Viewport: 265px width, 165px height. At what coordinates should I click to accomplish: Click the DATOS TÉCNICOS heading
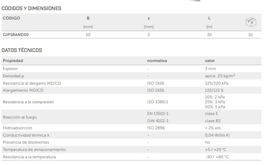click(22, 50)
